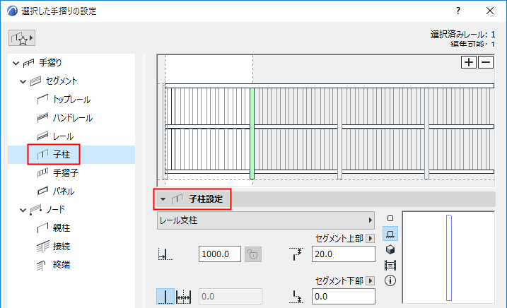Zoom out the railing preview with minus

click(x=486, y=62)
